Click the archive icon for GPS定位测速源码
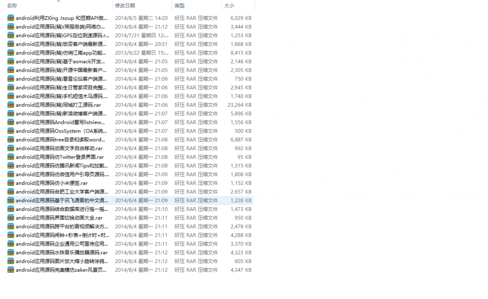Screen dimensions: 488x299 coord(10,35)
